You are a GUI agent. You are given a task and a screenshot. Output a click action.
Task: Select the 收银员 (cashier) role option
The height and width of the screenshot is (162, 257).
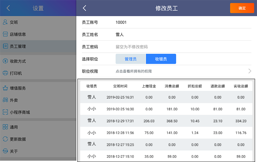click(x=161, y=59)
